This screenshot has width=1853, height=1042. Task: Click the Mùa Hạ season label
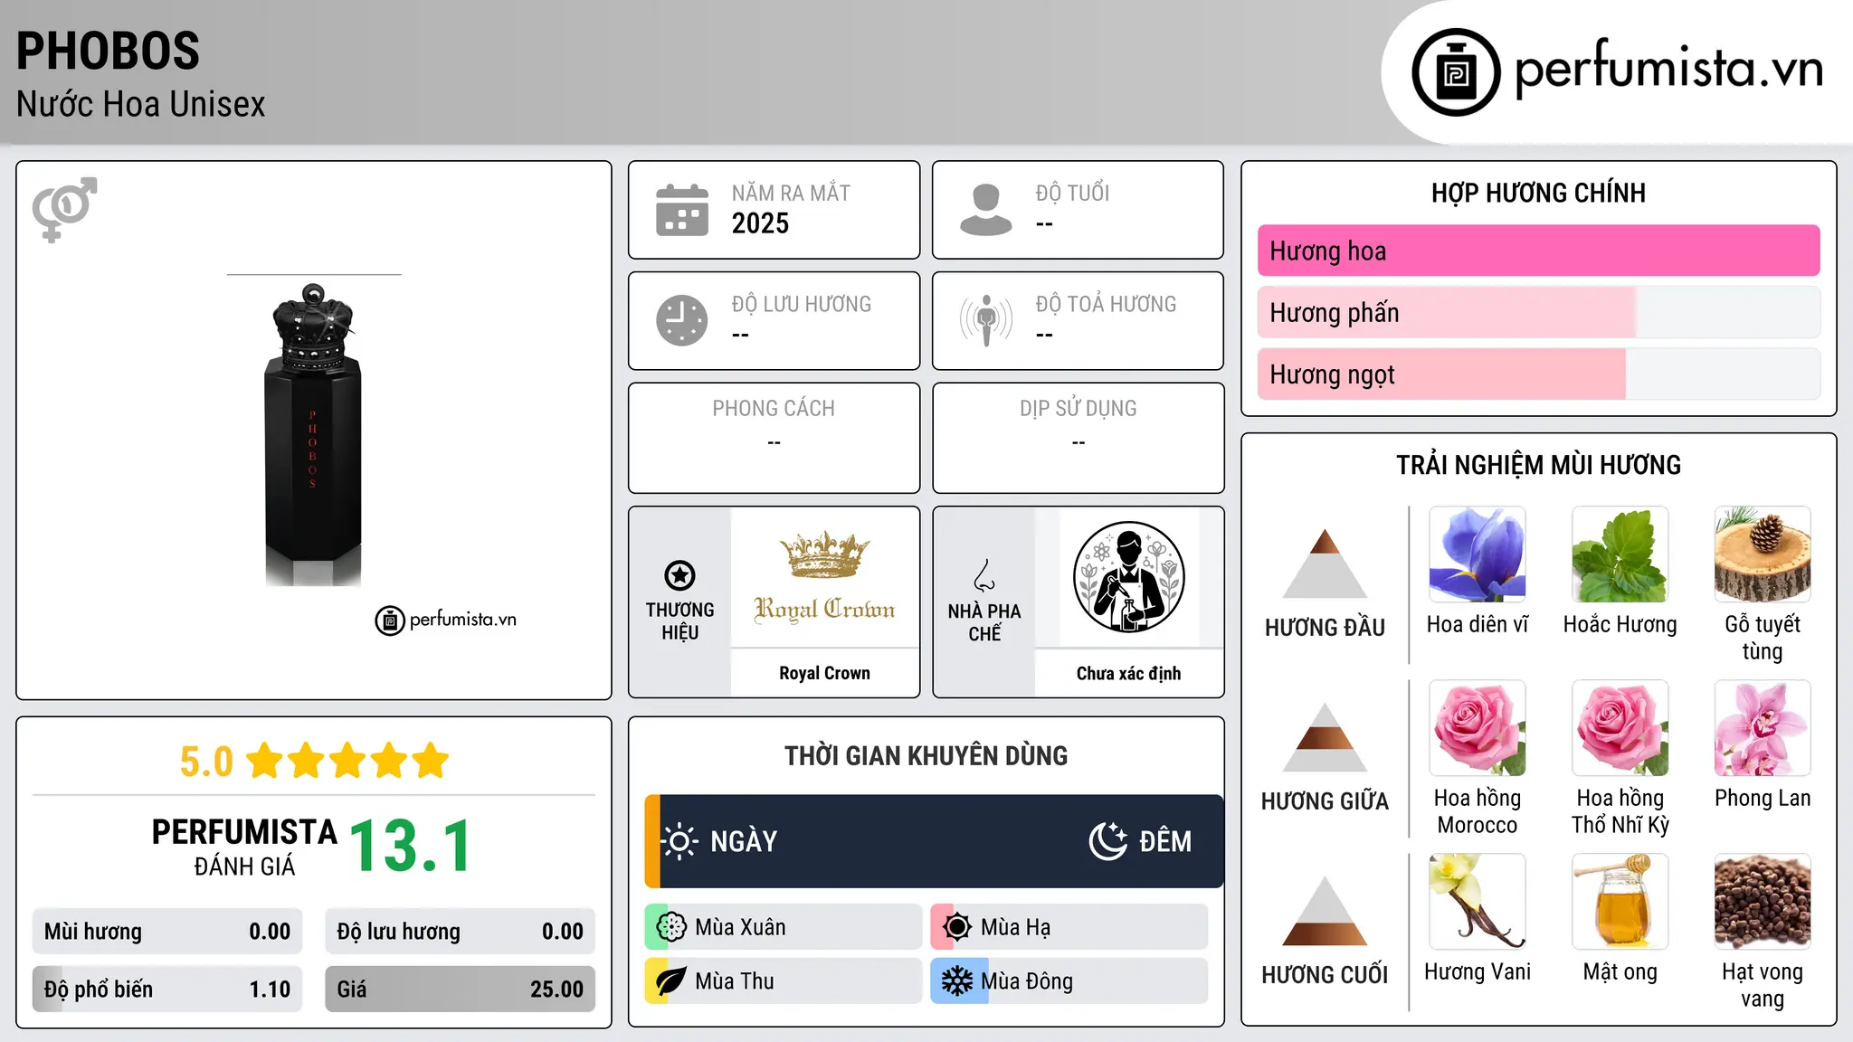[x=1015, y=927]
